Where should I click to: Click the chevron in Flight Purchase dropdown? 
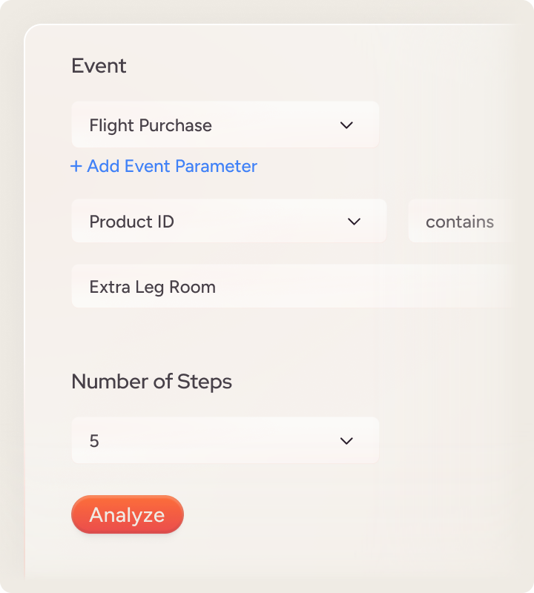(346, 125)
